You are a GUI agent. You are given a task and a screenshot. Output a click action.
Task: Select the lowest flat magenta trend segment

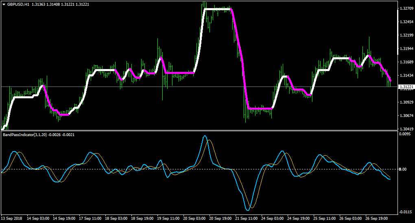coord(260,108)
